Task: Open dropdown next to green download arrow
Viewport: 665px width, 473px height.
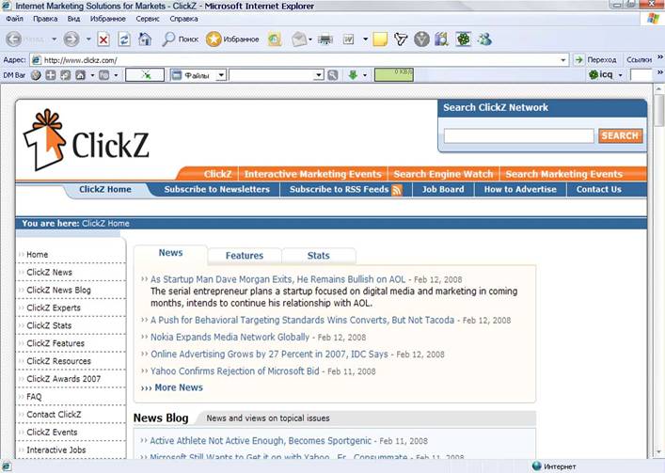Action: point(365,75)
